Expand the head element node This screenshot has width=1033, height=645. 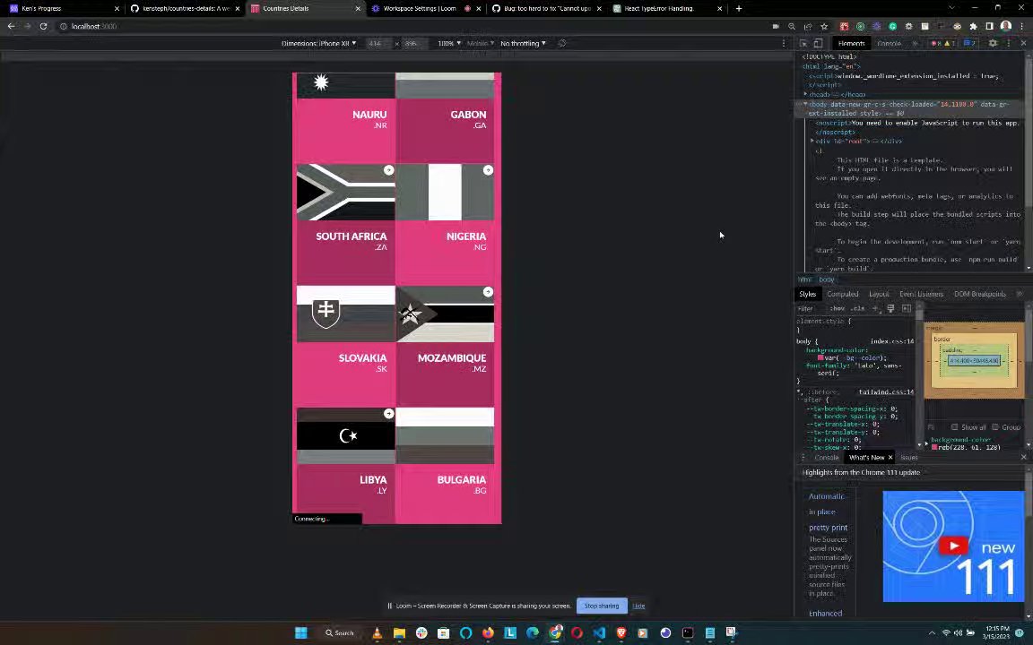pos(806,94)
